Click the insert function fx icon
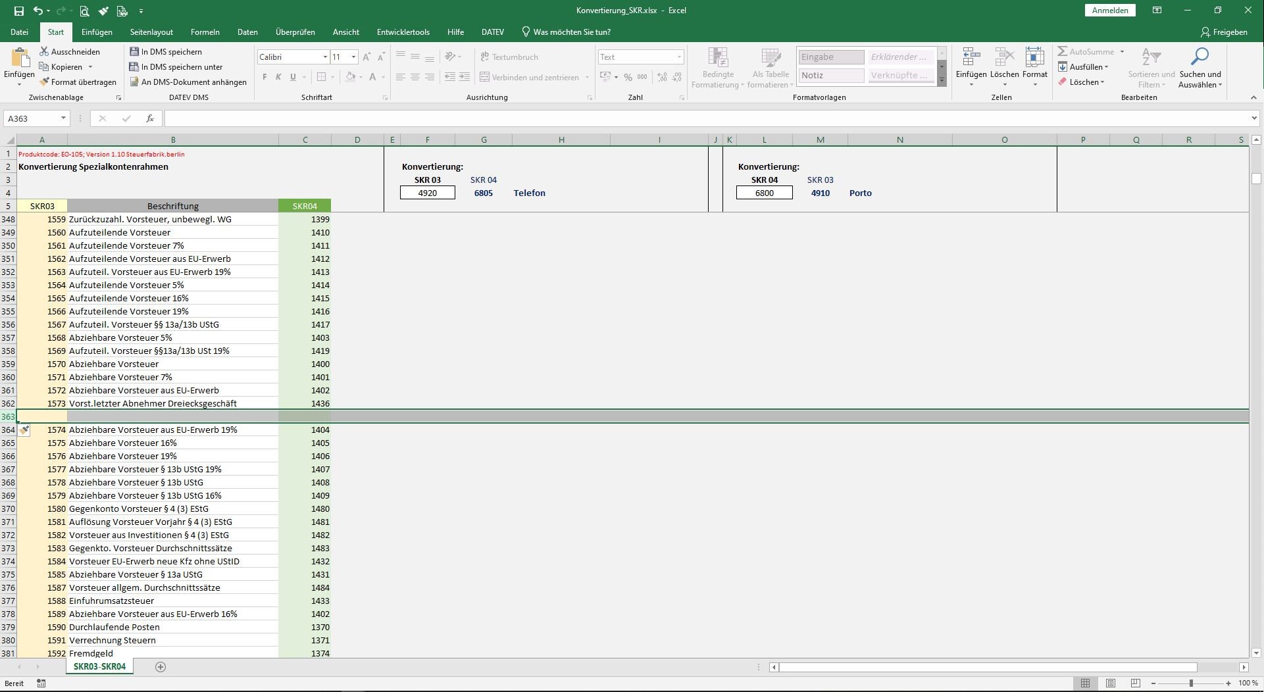1264x692 pixels. tap(150, 118)
